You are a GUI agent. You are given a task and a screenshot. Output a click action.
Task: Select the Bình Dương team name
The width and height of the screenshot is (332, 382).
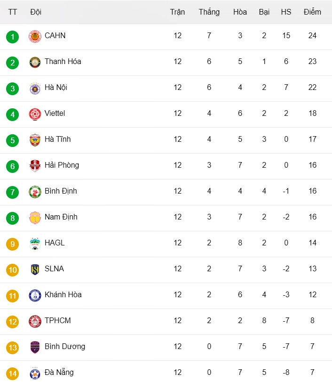click(65, 346)
